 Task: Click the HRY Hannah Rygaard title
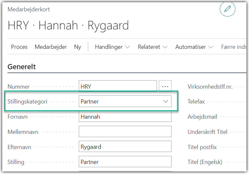click(68, 25)
